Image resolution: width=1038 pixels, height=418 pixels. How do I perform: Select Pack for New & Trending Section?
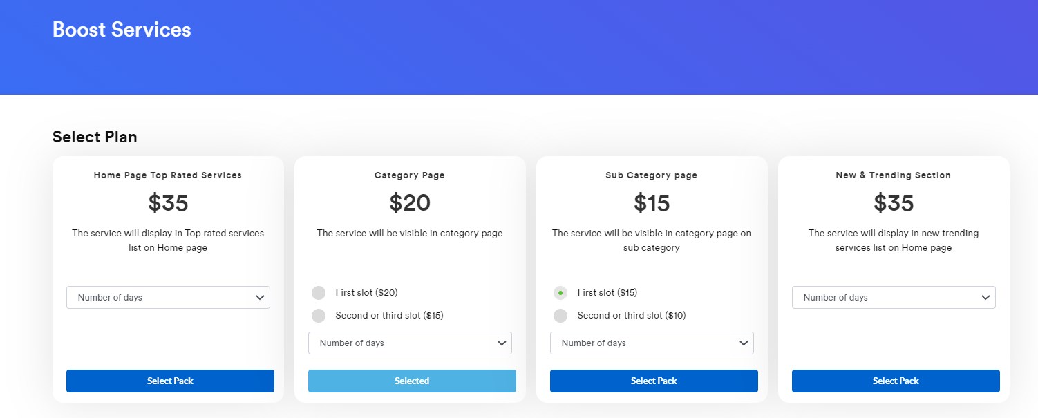[x=896, y=381]
